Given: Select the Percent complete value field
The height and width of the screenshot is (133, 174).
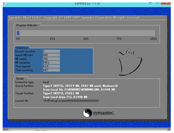Looking at the screenshot, I should click(x=51, y=51).
